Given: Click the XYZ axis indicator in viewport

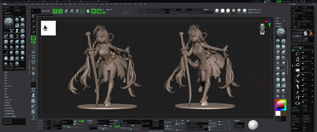Looking at the screenshot, I should (268, 23).
